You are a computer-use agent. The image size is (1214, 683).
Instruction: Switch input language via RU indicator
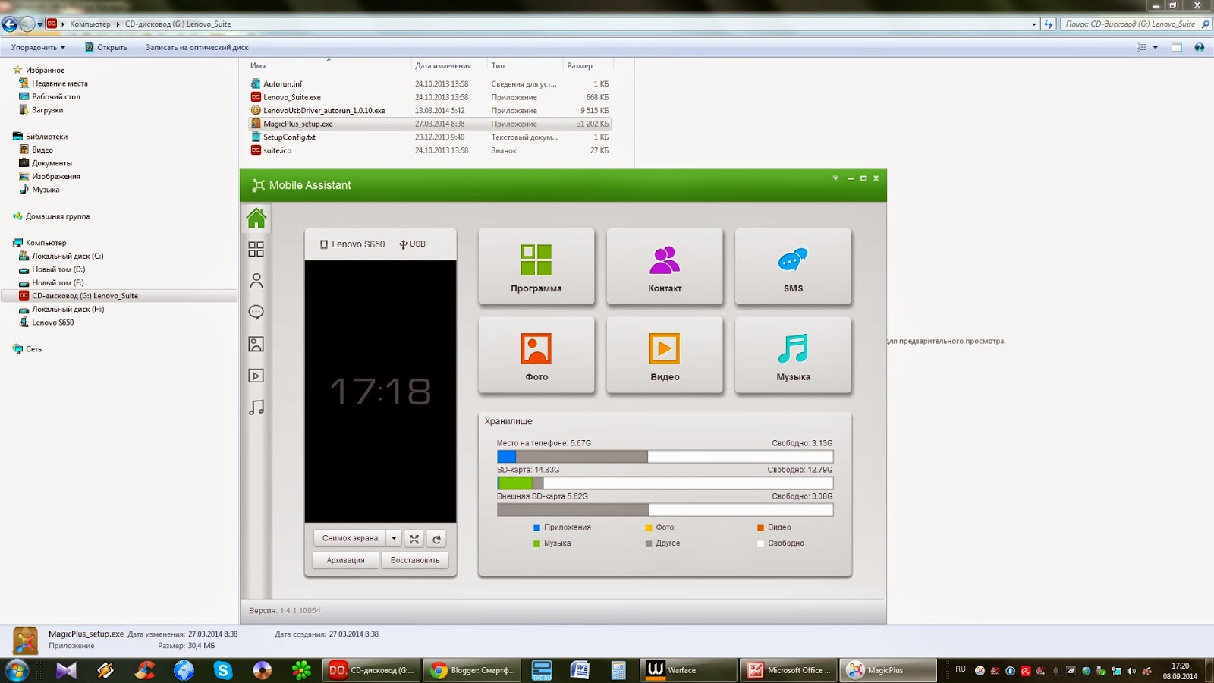[x=961, y=669]
